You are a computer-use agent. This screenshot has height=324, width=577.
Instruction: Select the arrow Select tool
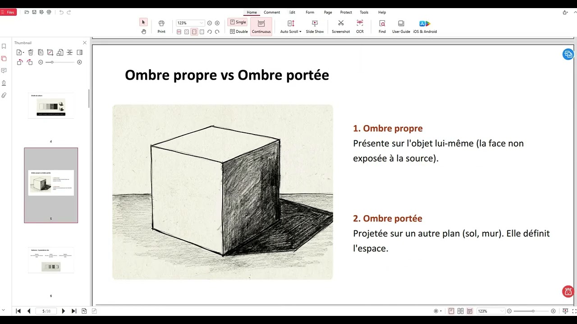point(143,22)
